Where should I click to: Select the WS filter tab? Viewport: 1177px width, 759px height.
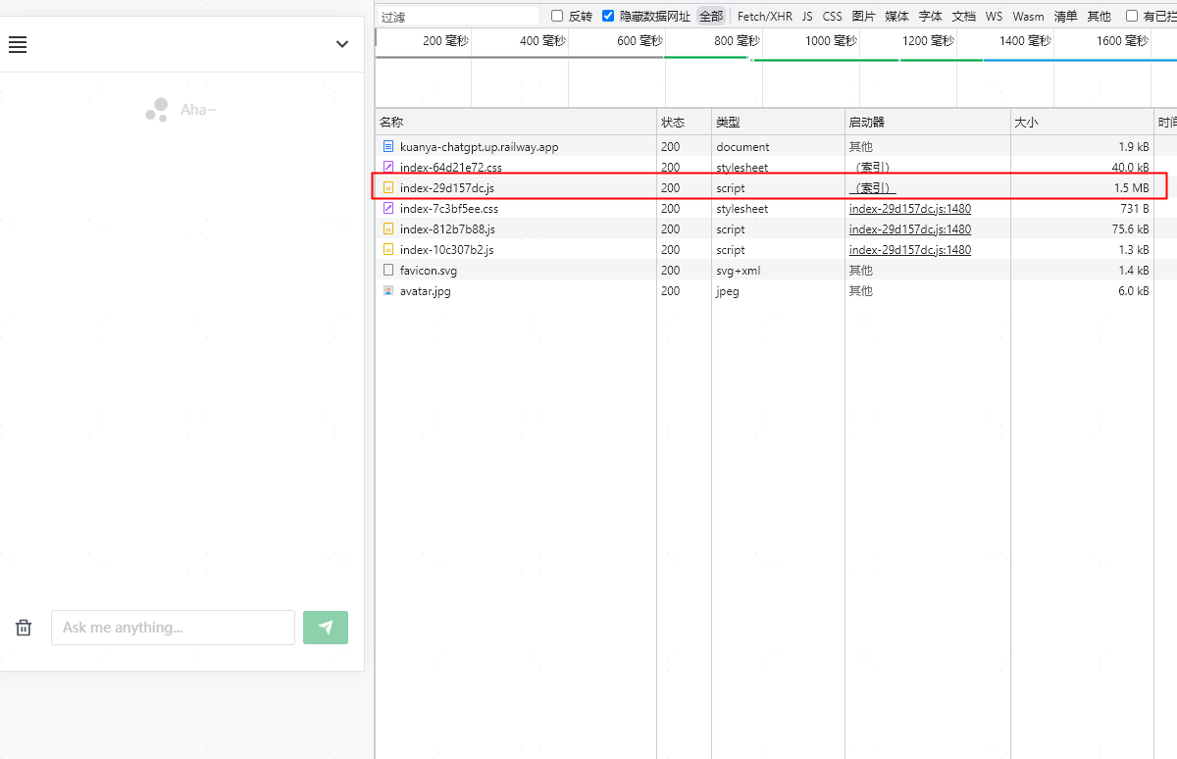(x=995, y=17)
